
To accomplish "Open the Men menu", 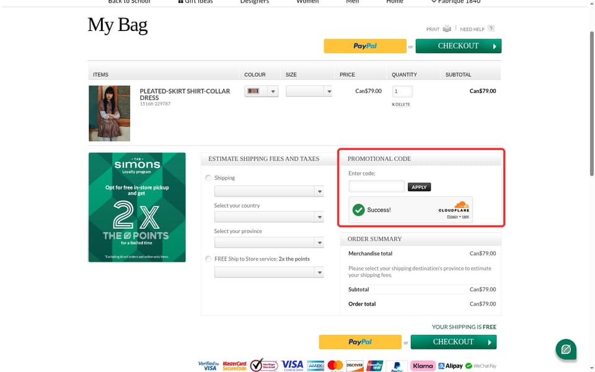I will click(352, 1).
